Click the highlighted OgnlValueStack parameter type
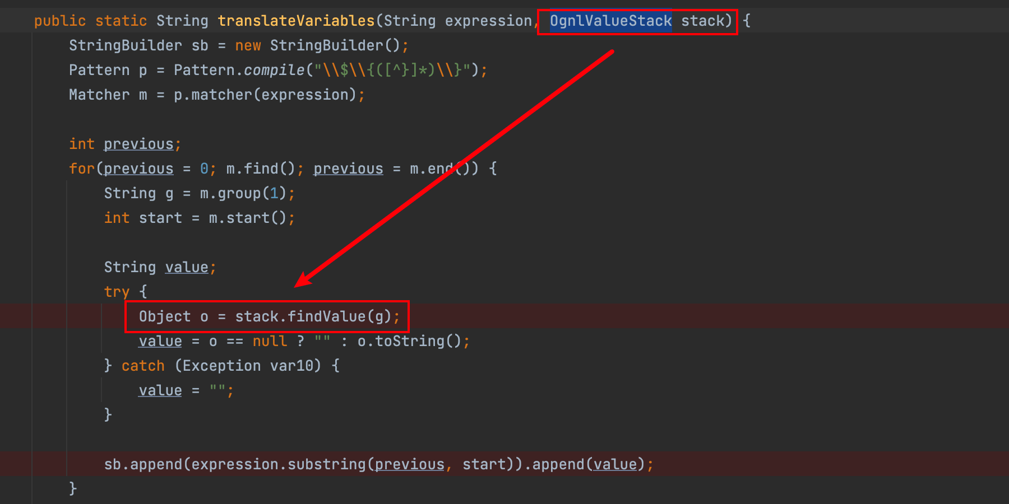 (x=610, y=21)
